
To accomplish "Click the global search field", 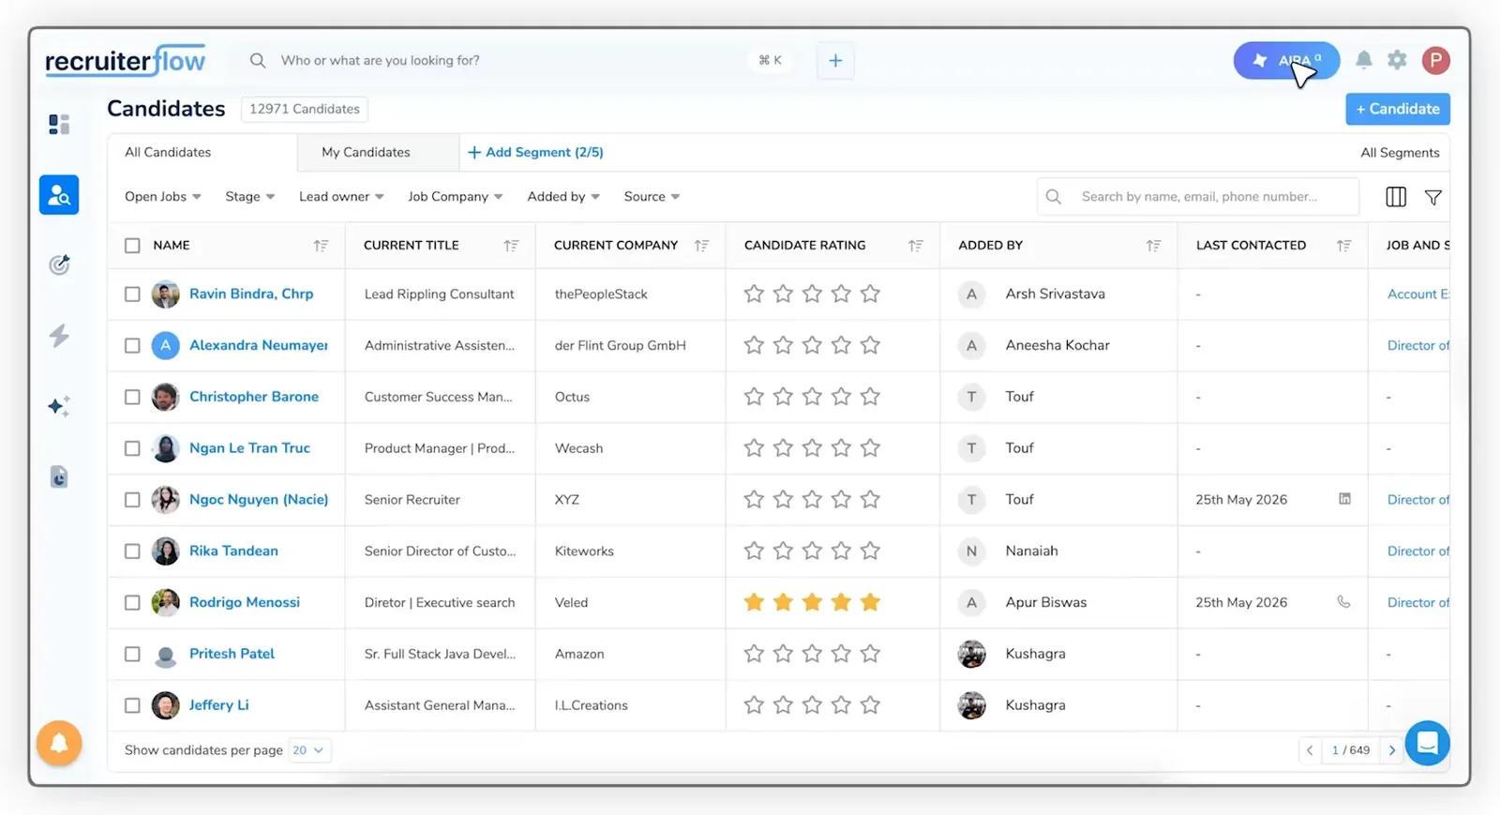I will click(516, 60).
